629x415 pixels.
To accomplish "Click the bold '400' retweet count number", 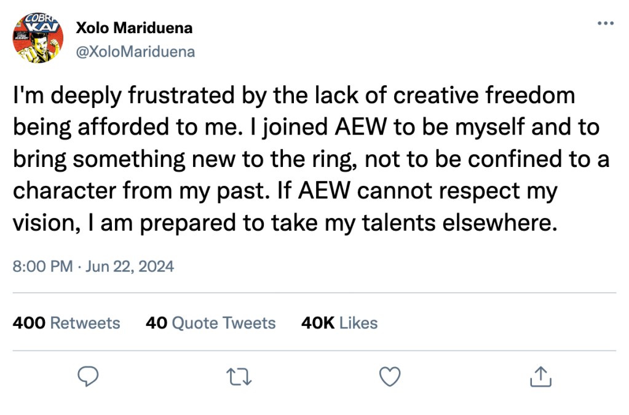I will [x=28, y=323].
